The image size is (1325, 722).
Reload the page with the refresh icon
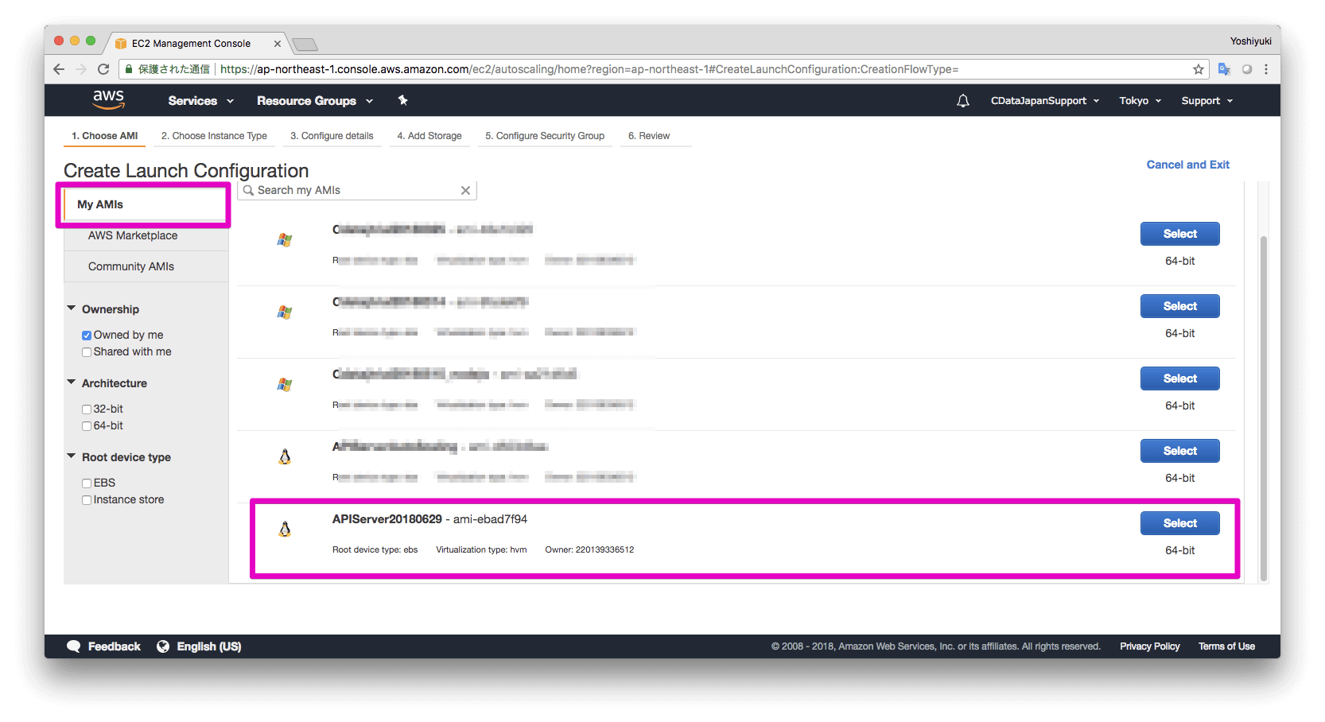[103, 69]
